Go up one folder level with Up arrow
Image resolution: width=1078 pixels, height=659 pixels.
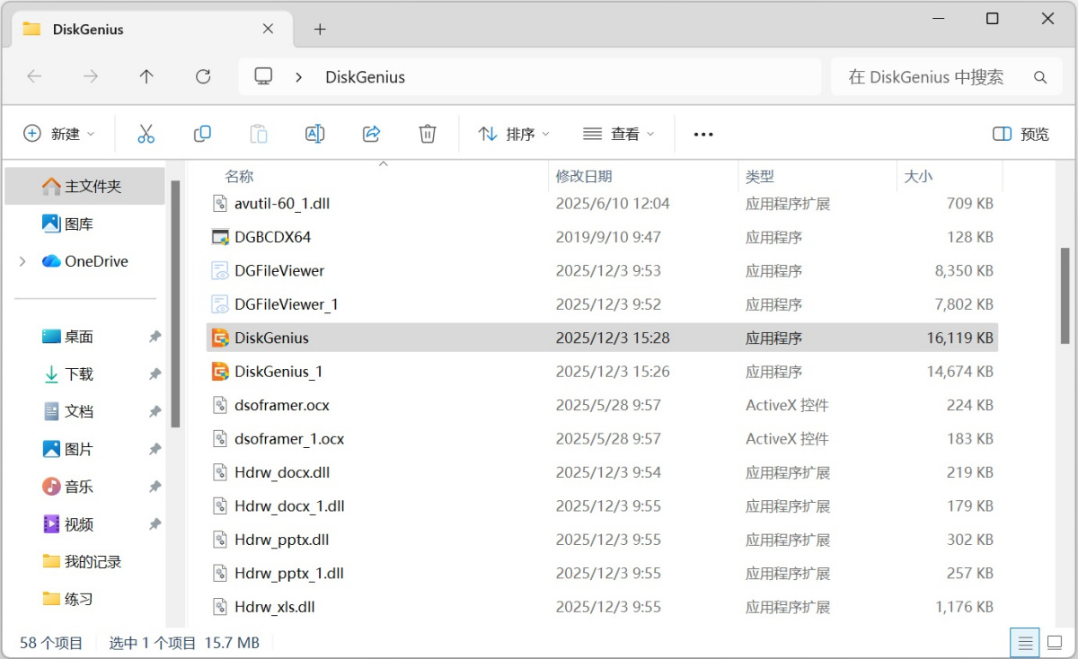tap(146, 77)
